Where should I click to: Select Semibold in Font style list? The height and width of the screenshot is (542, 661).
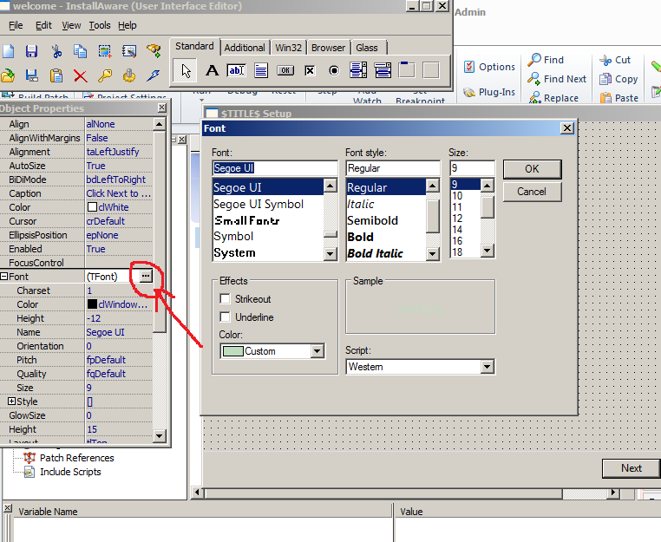pyautogui.click(x=373, y=220)
